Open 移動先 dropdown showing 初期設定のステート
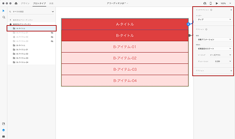 pos(214,49)
